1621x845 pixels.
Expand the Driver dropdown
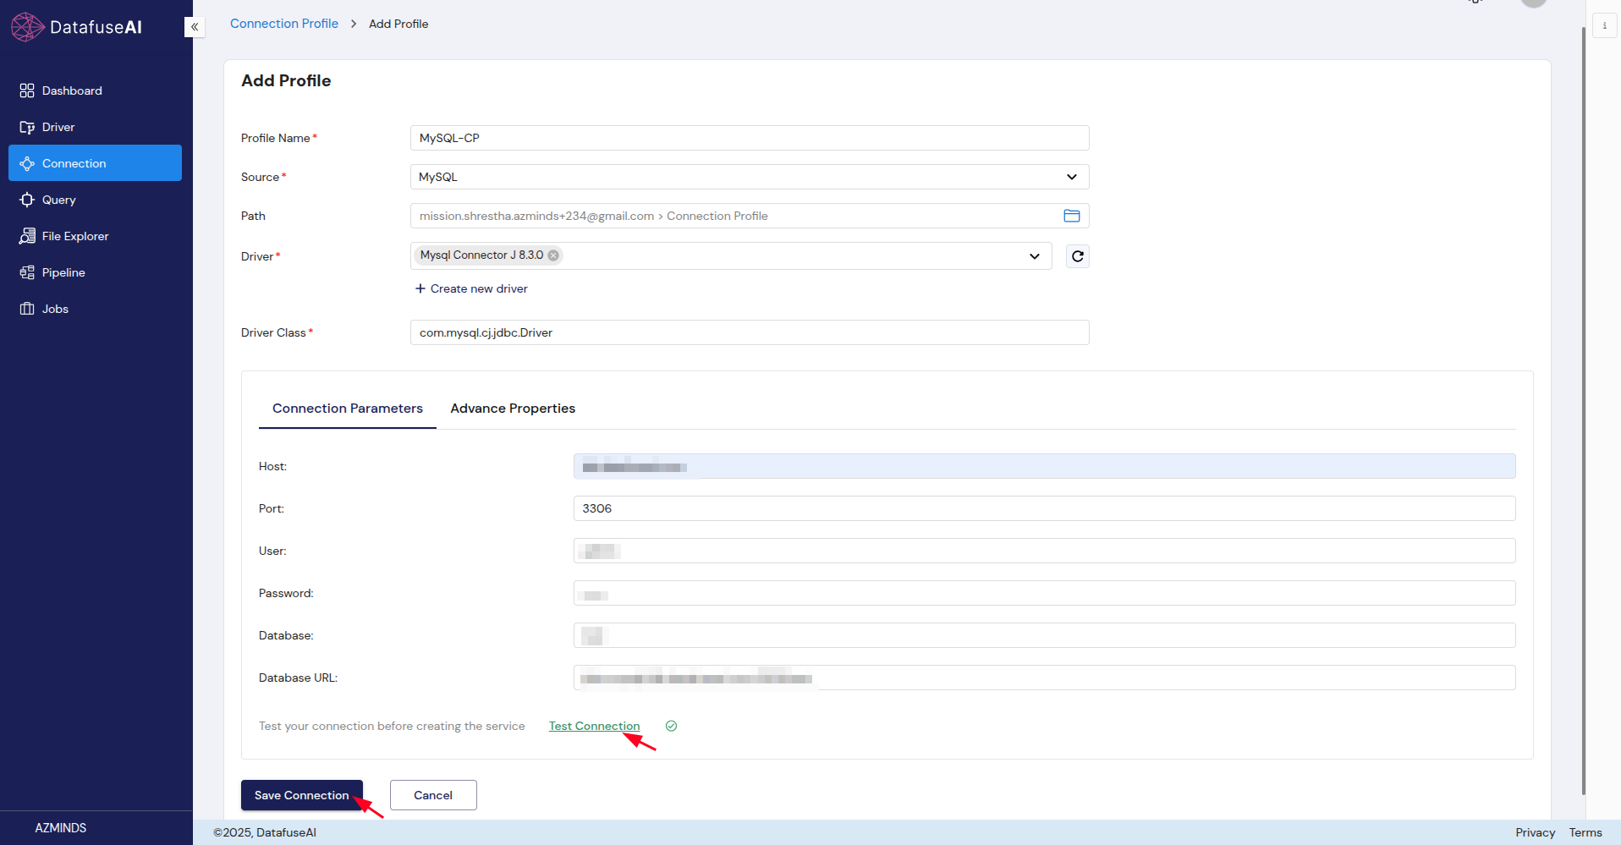(1034, 255)
